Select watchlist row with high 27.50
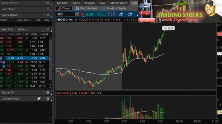Image resolution: width=222 pixels, height=124 pixels. 24,62
